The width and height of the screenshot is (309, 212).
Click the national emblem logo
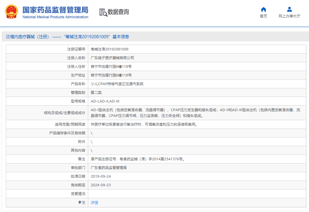coord(12,12)
